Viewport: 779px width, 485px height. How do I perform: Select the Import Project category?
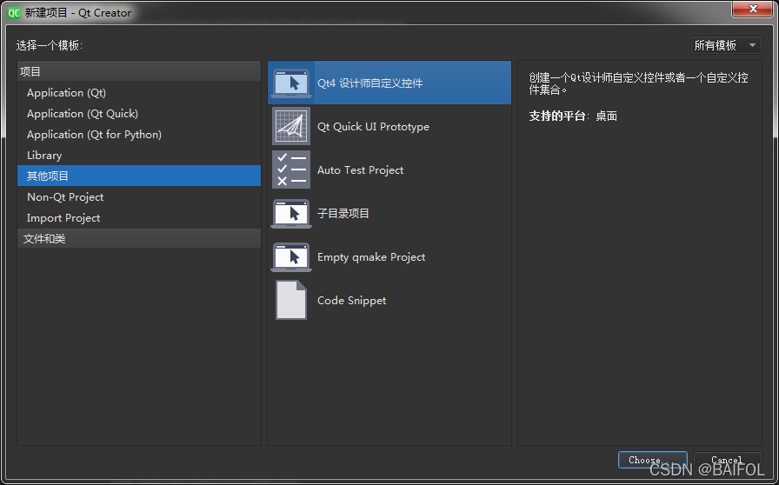point(139,217)
